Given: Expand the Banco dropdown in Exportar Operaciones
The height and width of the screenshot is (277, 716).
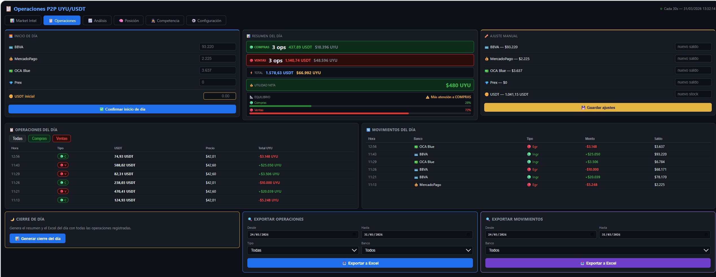Looking at the screenshot, I should pyautogui.click(x=417, y=250).
